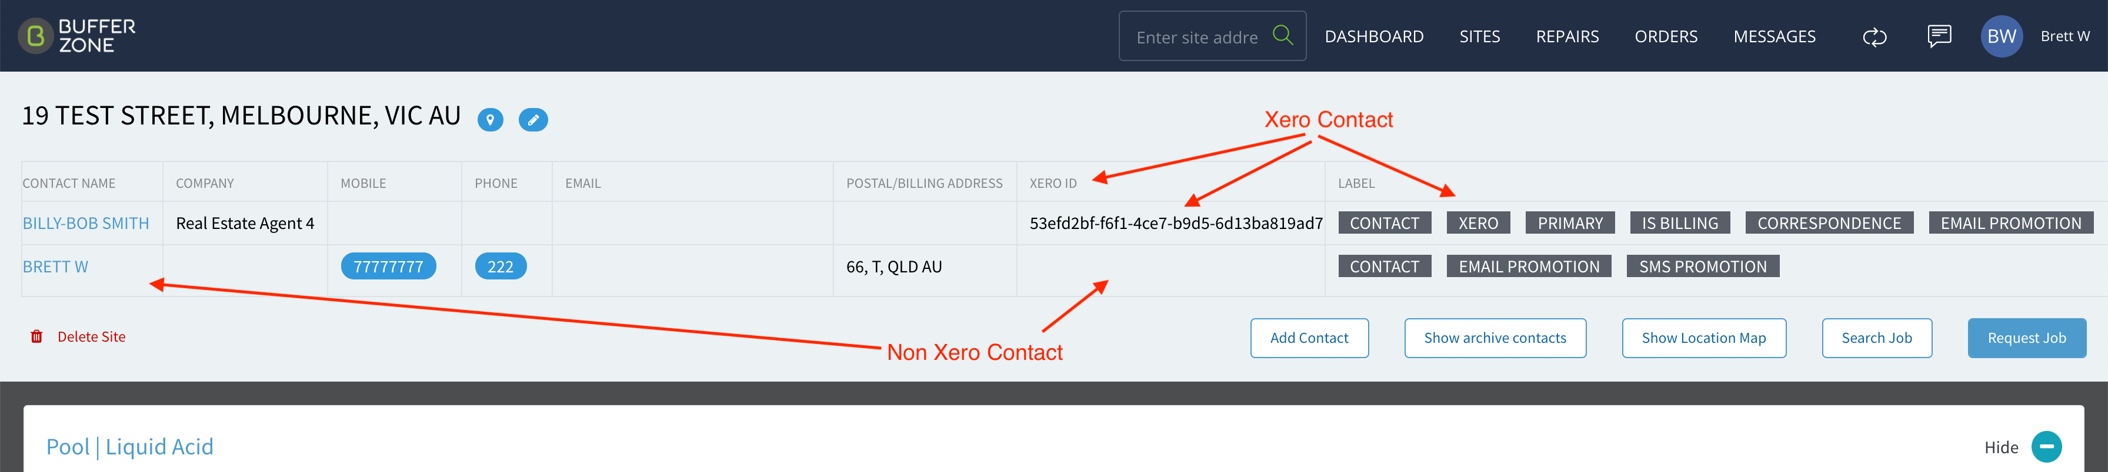The width and height of the screenshot is (2108, 472).
Task: Go to the Repairs menu item
Action: pos(1566,37)
